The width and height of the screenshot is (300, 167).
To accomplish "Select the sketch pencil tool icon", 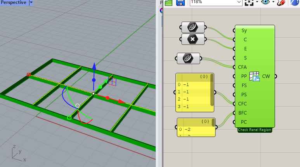I will pyautogui.click(x=281, y=2).
